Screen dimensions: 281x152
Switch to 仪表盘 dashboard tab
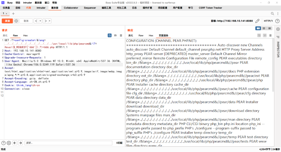[x=6, y=8]
